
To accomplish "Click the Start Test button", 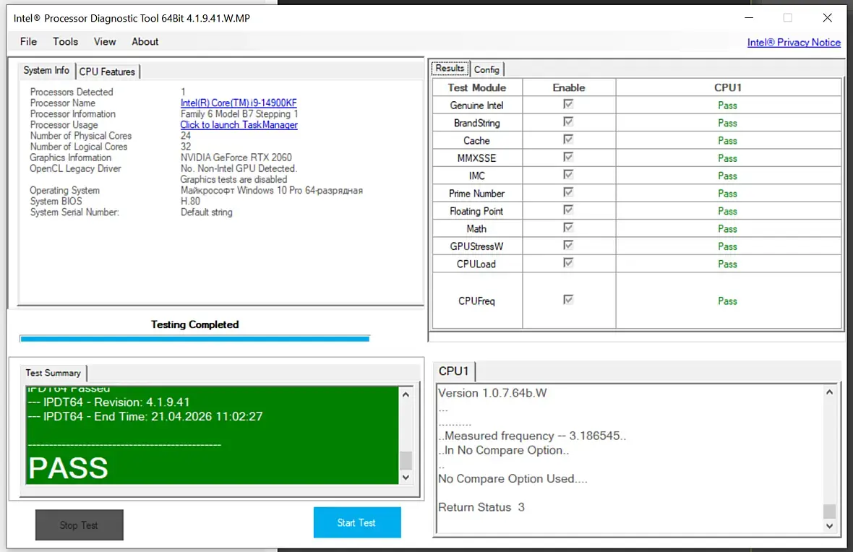I will coord(357,522).
